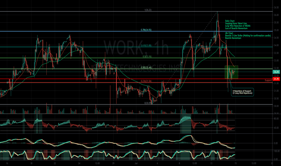Click the 36.50 price axis label
The height and width of the screenshot is (166, 281).
[x=276, y=8]
